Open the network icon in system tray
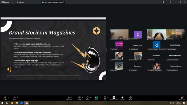Viewport: 187px width, 105px height. pos(171,103)
